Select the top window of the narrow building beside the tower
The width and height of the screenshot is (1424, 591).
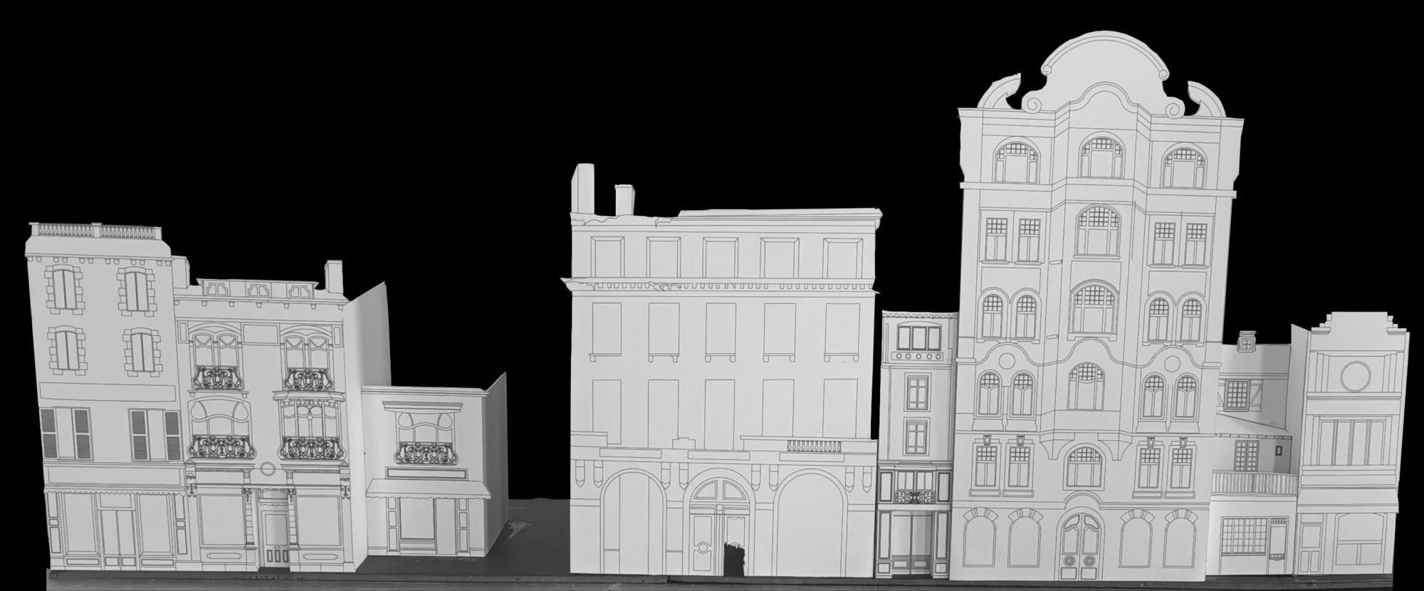[x=918, y=337]
